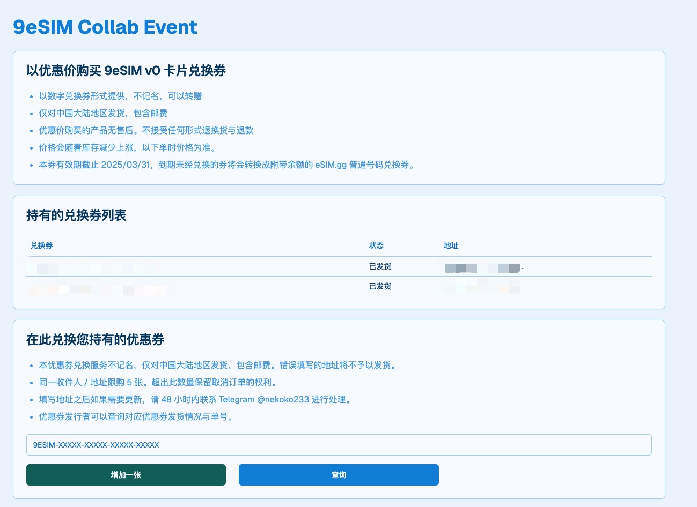
Task: Click the 状态 column header
Action: coord(376,245)
